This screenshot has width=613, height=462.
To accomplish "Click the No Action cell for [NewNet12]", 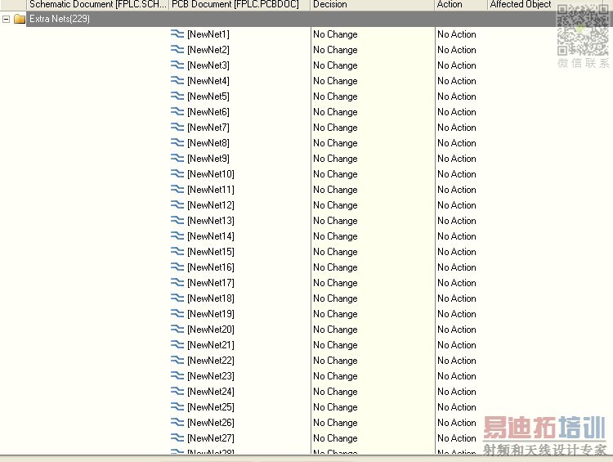I will 457,205.
